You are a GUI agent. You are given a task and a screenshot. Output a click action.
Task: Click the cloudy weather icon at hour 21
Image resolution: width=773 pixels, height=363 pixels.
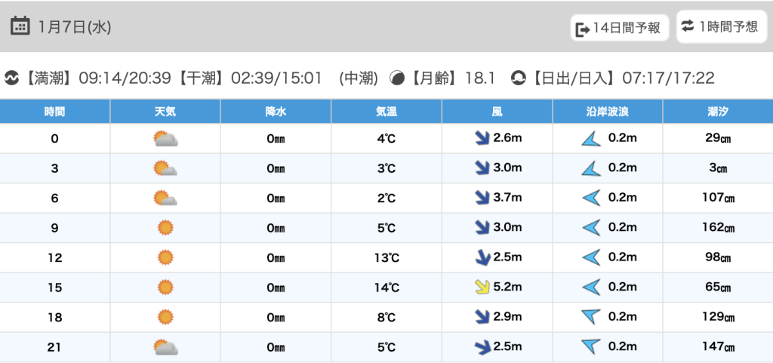pyautogui.click(x=165, y=347)
